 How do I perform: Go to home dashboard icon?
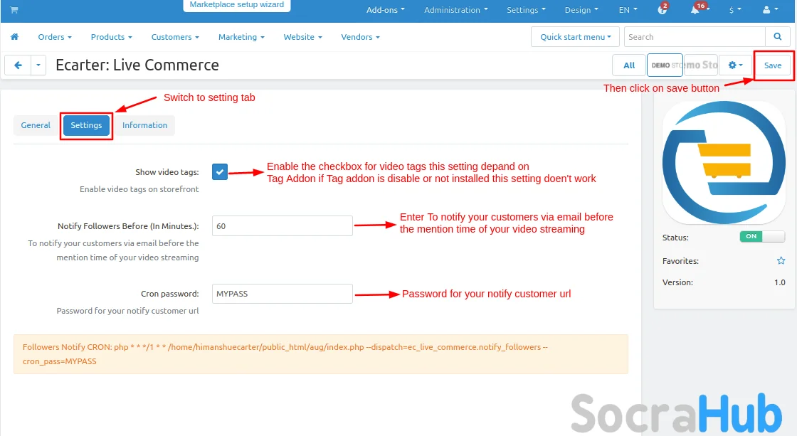pos(15,36)
